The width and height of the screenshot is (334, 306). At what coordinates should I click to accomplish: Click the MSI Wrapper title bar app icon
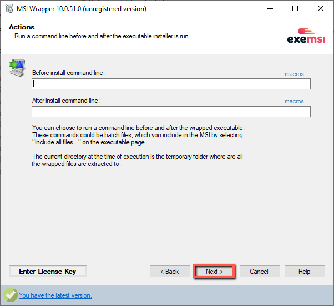[x=9, y=9]
